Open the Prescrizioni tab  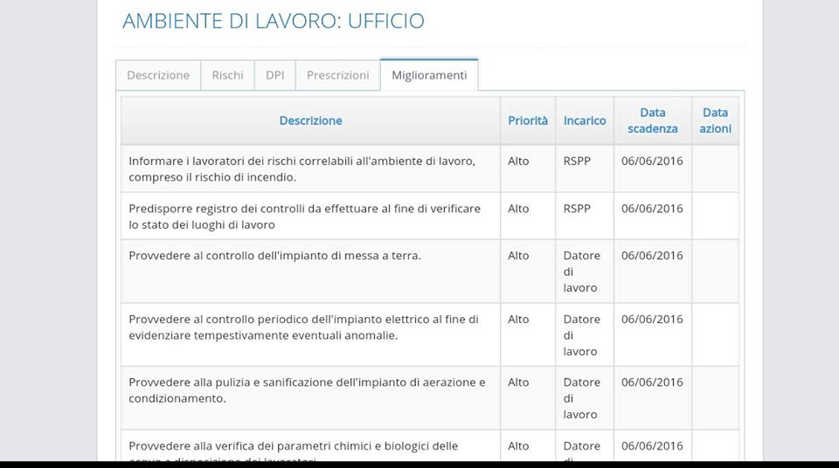337,75
